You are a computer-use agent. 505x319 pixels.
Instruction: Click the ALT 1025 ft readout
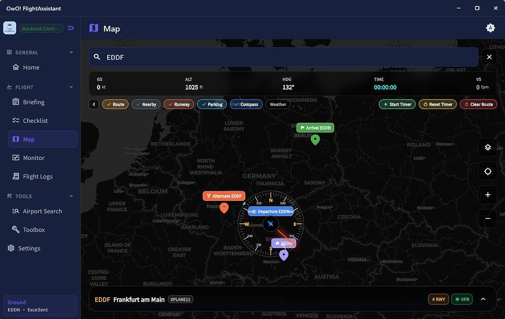tap(194, 84)
